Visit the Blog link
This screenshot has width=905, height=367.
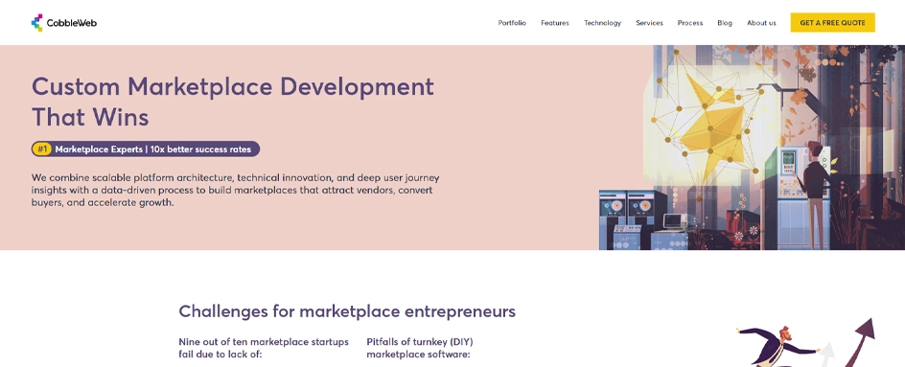(x=725, y=23)
